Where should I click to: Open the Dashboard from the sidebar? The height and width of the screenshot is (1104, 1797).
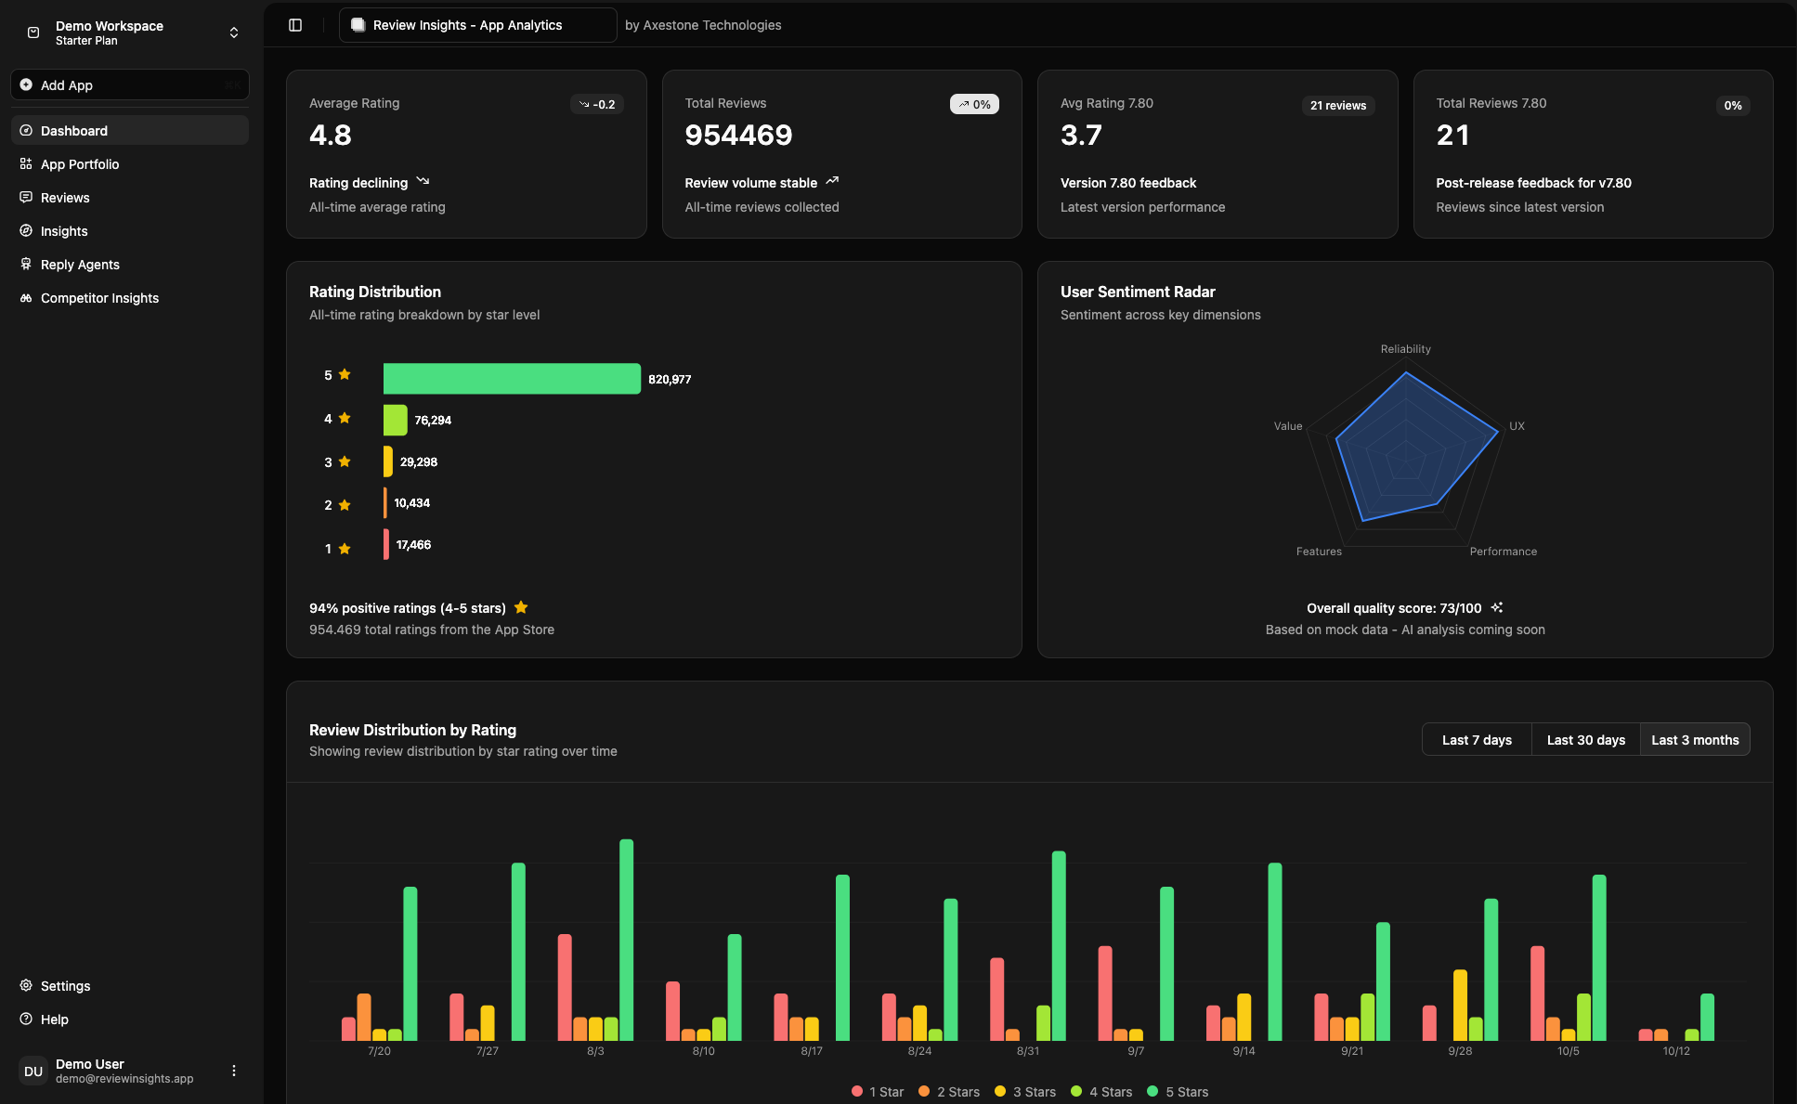tap(74, 130)
